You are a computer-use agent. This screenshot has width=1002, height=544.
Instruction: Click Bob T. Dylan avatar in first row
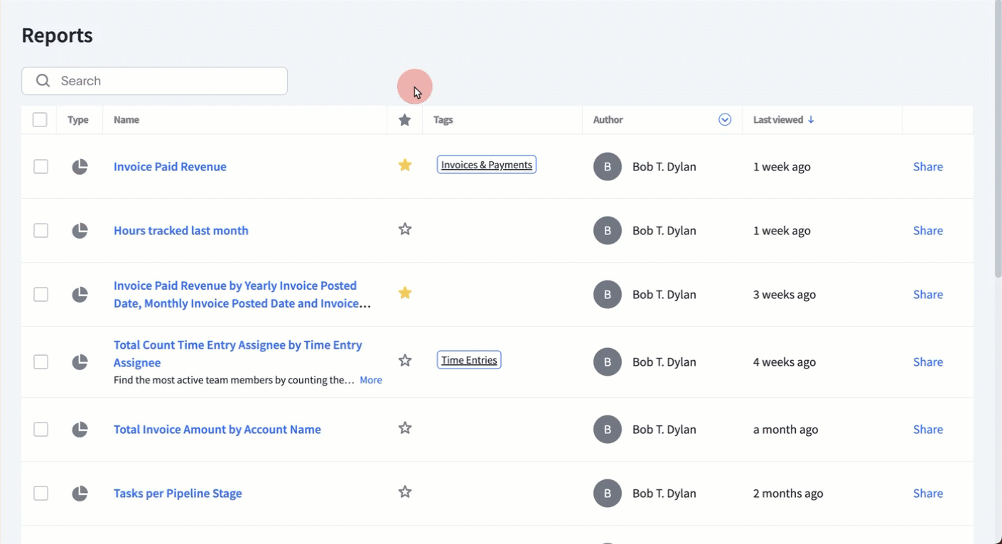pyautogui.click(x=608, y=167)
